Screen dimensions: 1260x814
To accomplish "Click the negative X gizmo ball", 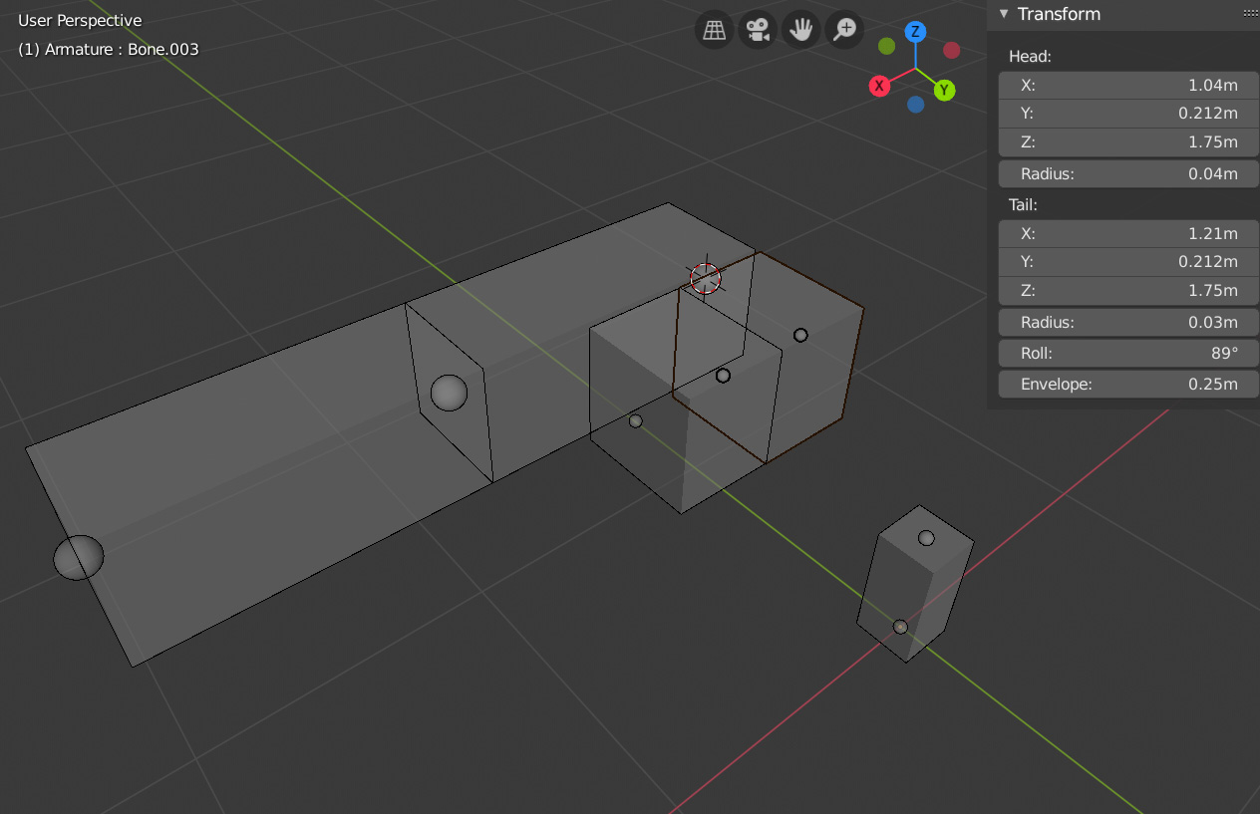I will (x=950, y=50).
